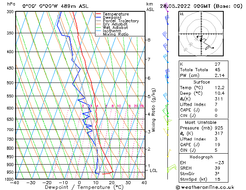Viewport: 246px width, 190px height.
Task: Click the 'hPa' pressure unit label
Action: [x=11, y=4]
